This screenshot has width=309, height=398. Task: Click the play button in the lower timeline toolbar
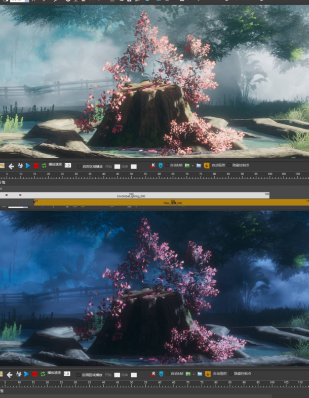(27, 375)
